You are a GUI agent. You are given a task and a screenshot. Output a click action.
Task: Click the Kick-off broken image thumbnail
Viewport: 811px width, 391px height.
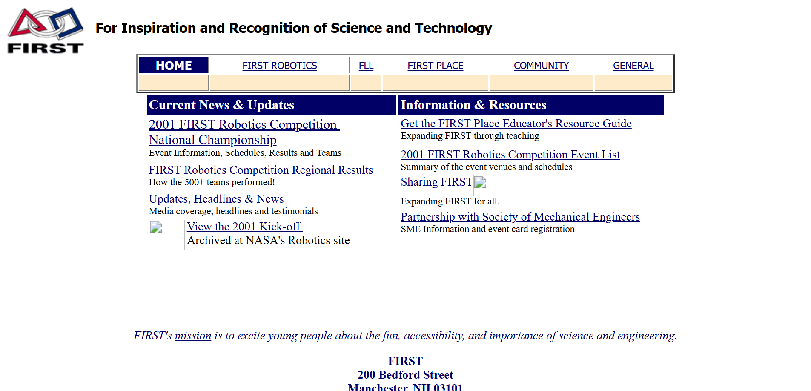[166, 235]
